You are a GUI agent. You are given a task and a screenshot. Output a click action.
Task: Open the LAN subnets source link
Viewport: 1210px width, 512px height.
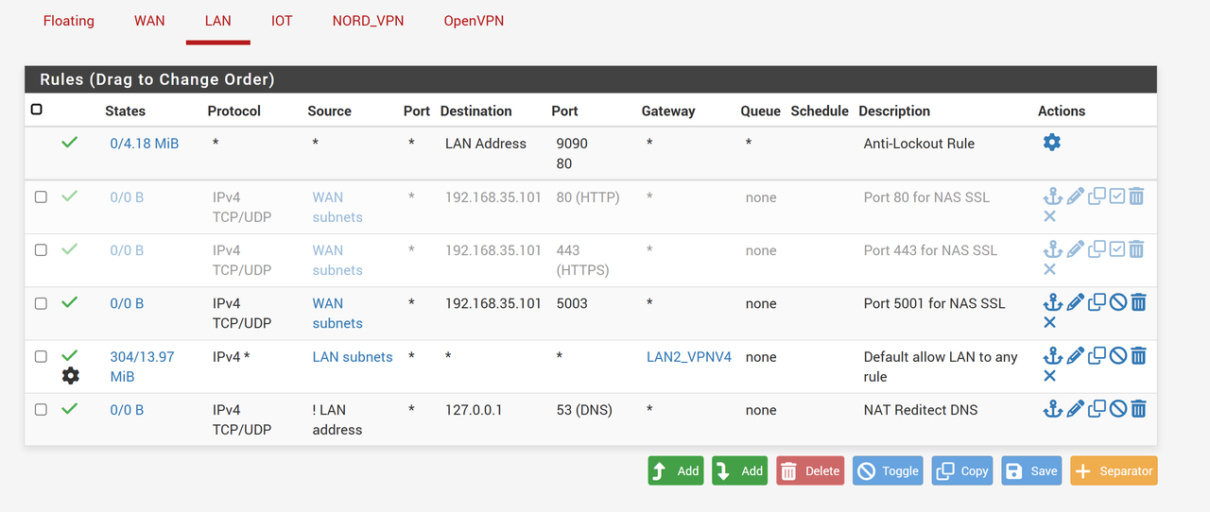353,357
